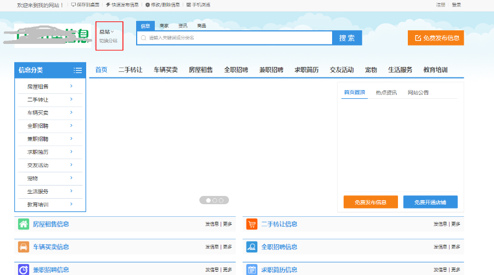Select the 信息 search tab
The height and width of the screenshot is (275, 494).
145,26
